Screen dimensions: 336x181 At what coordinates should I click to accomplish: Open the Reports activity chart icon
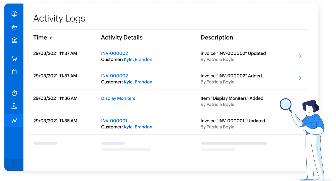(x=14, y=121)
